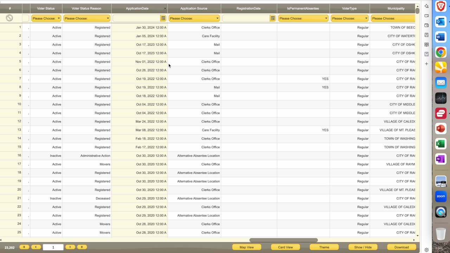Open the Stocks app in the dock
The width and height of the screenshot is (450, 253).
pyautogui.click(x=441, y=98)
